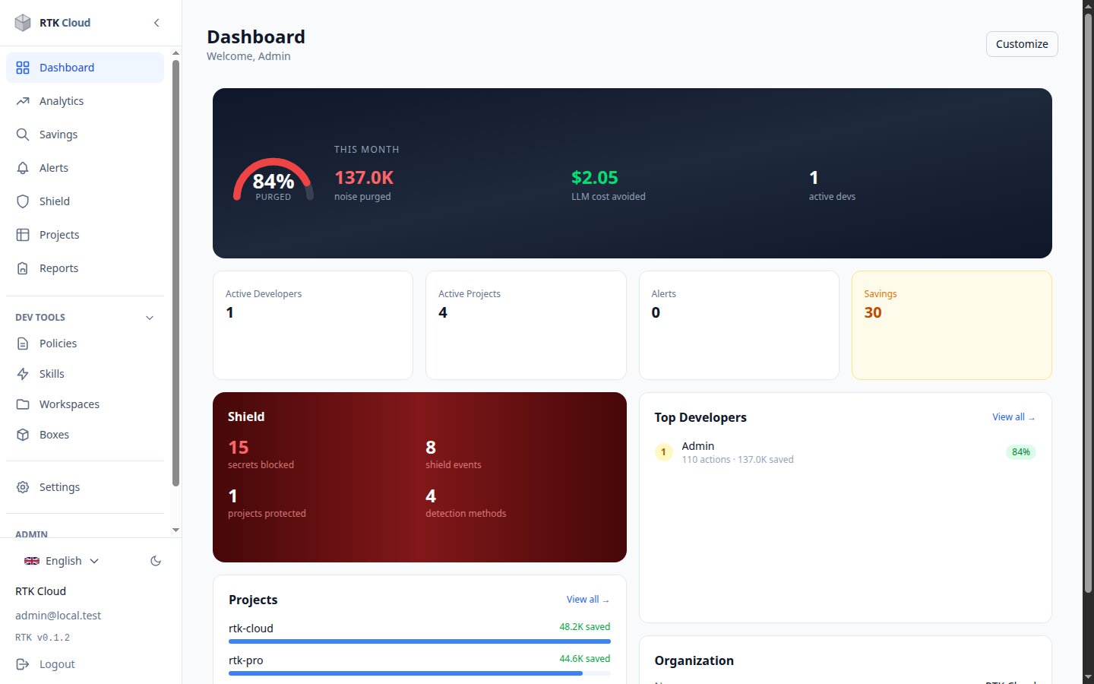Click the 8 shield events stat
Image resolution: width=1094 pixels, height=684 pixels.
point(454,454)
